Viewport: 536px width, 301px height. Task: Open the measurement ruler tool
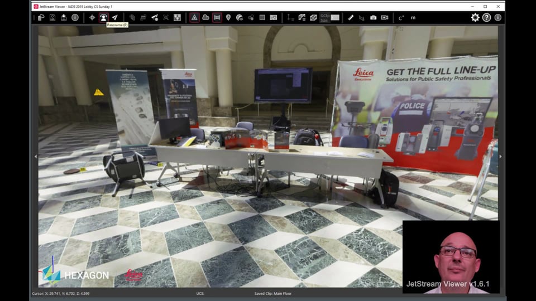pyautogui.click(x=351, y=17)
